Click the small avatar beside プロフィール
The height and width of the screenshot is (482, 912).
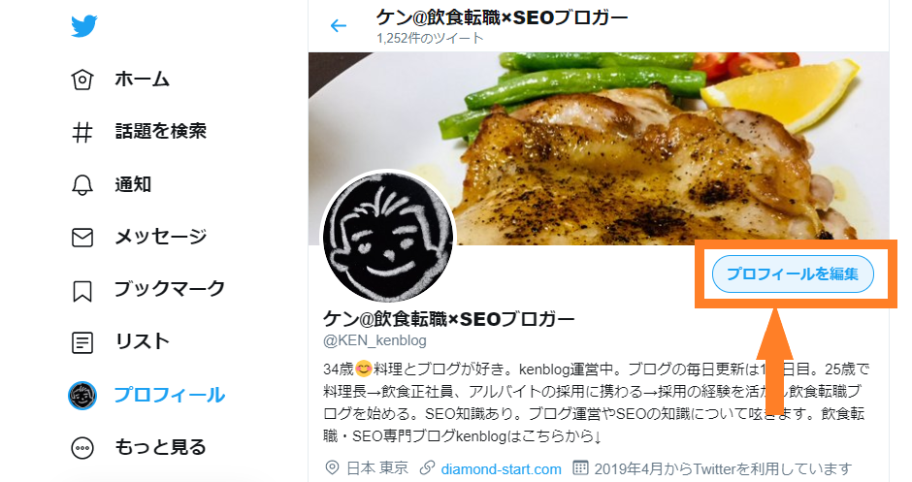coord(82,396)
